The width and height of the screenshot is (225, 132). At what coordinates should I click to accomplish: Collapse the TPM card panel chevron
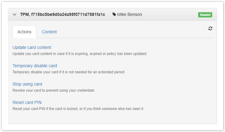[x=14, y=15]
